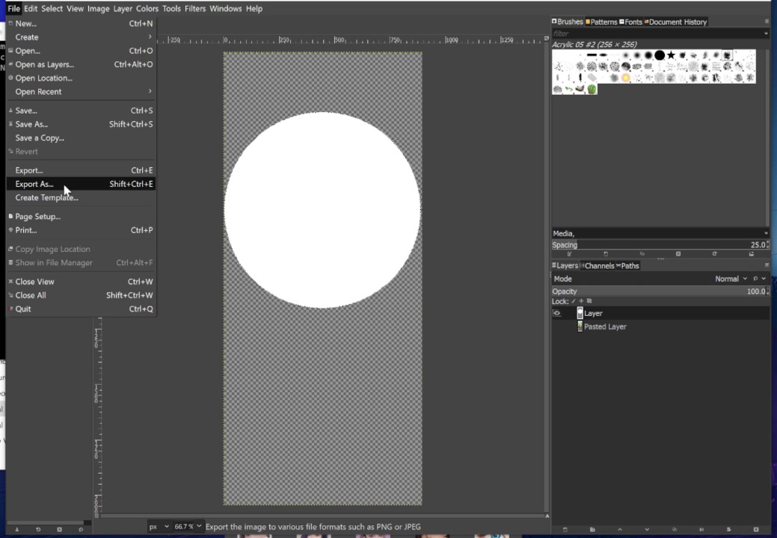Select the Pasted Layer row
The width and height of the screenshot is (777, 538).
tap(660, 327)
